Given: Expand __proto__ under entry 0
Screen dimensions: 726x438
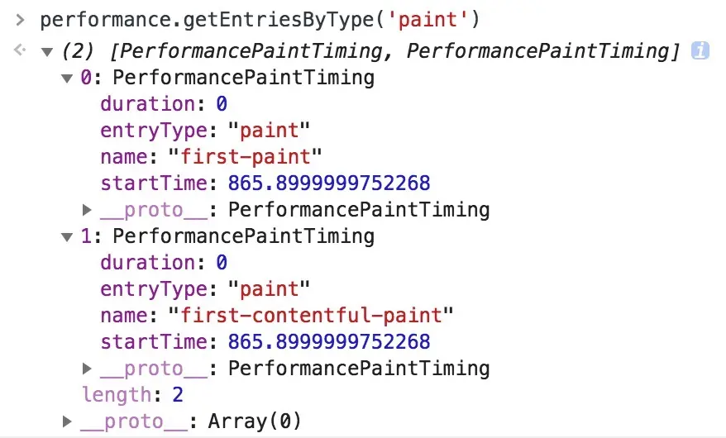Looking at the screenshot, I should 87,210.
